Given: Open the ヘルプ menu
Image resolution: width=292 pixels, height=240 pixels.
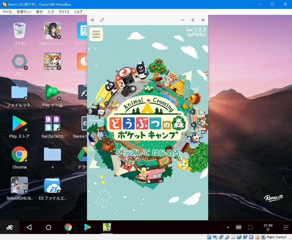Looking at the screenshot, I should tap(78, 12).
